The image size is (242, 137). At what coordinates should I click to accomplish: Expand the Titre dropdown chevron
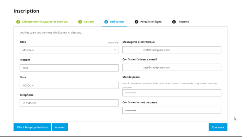(x=115, y=50)
